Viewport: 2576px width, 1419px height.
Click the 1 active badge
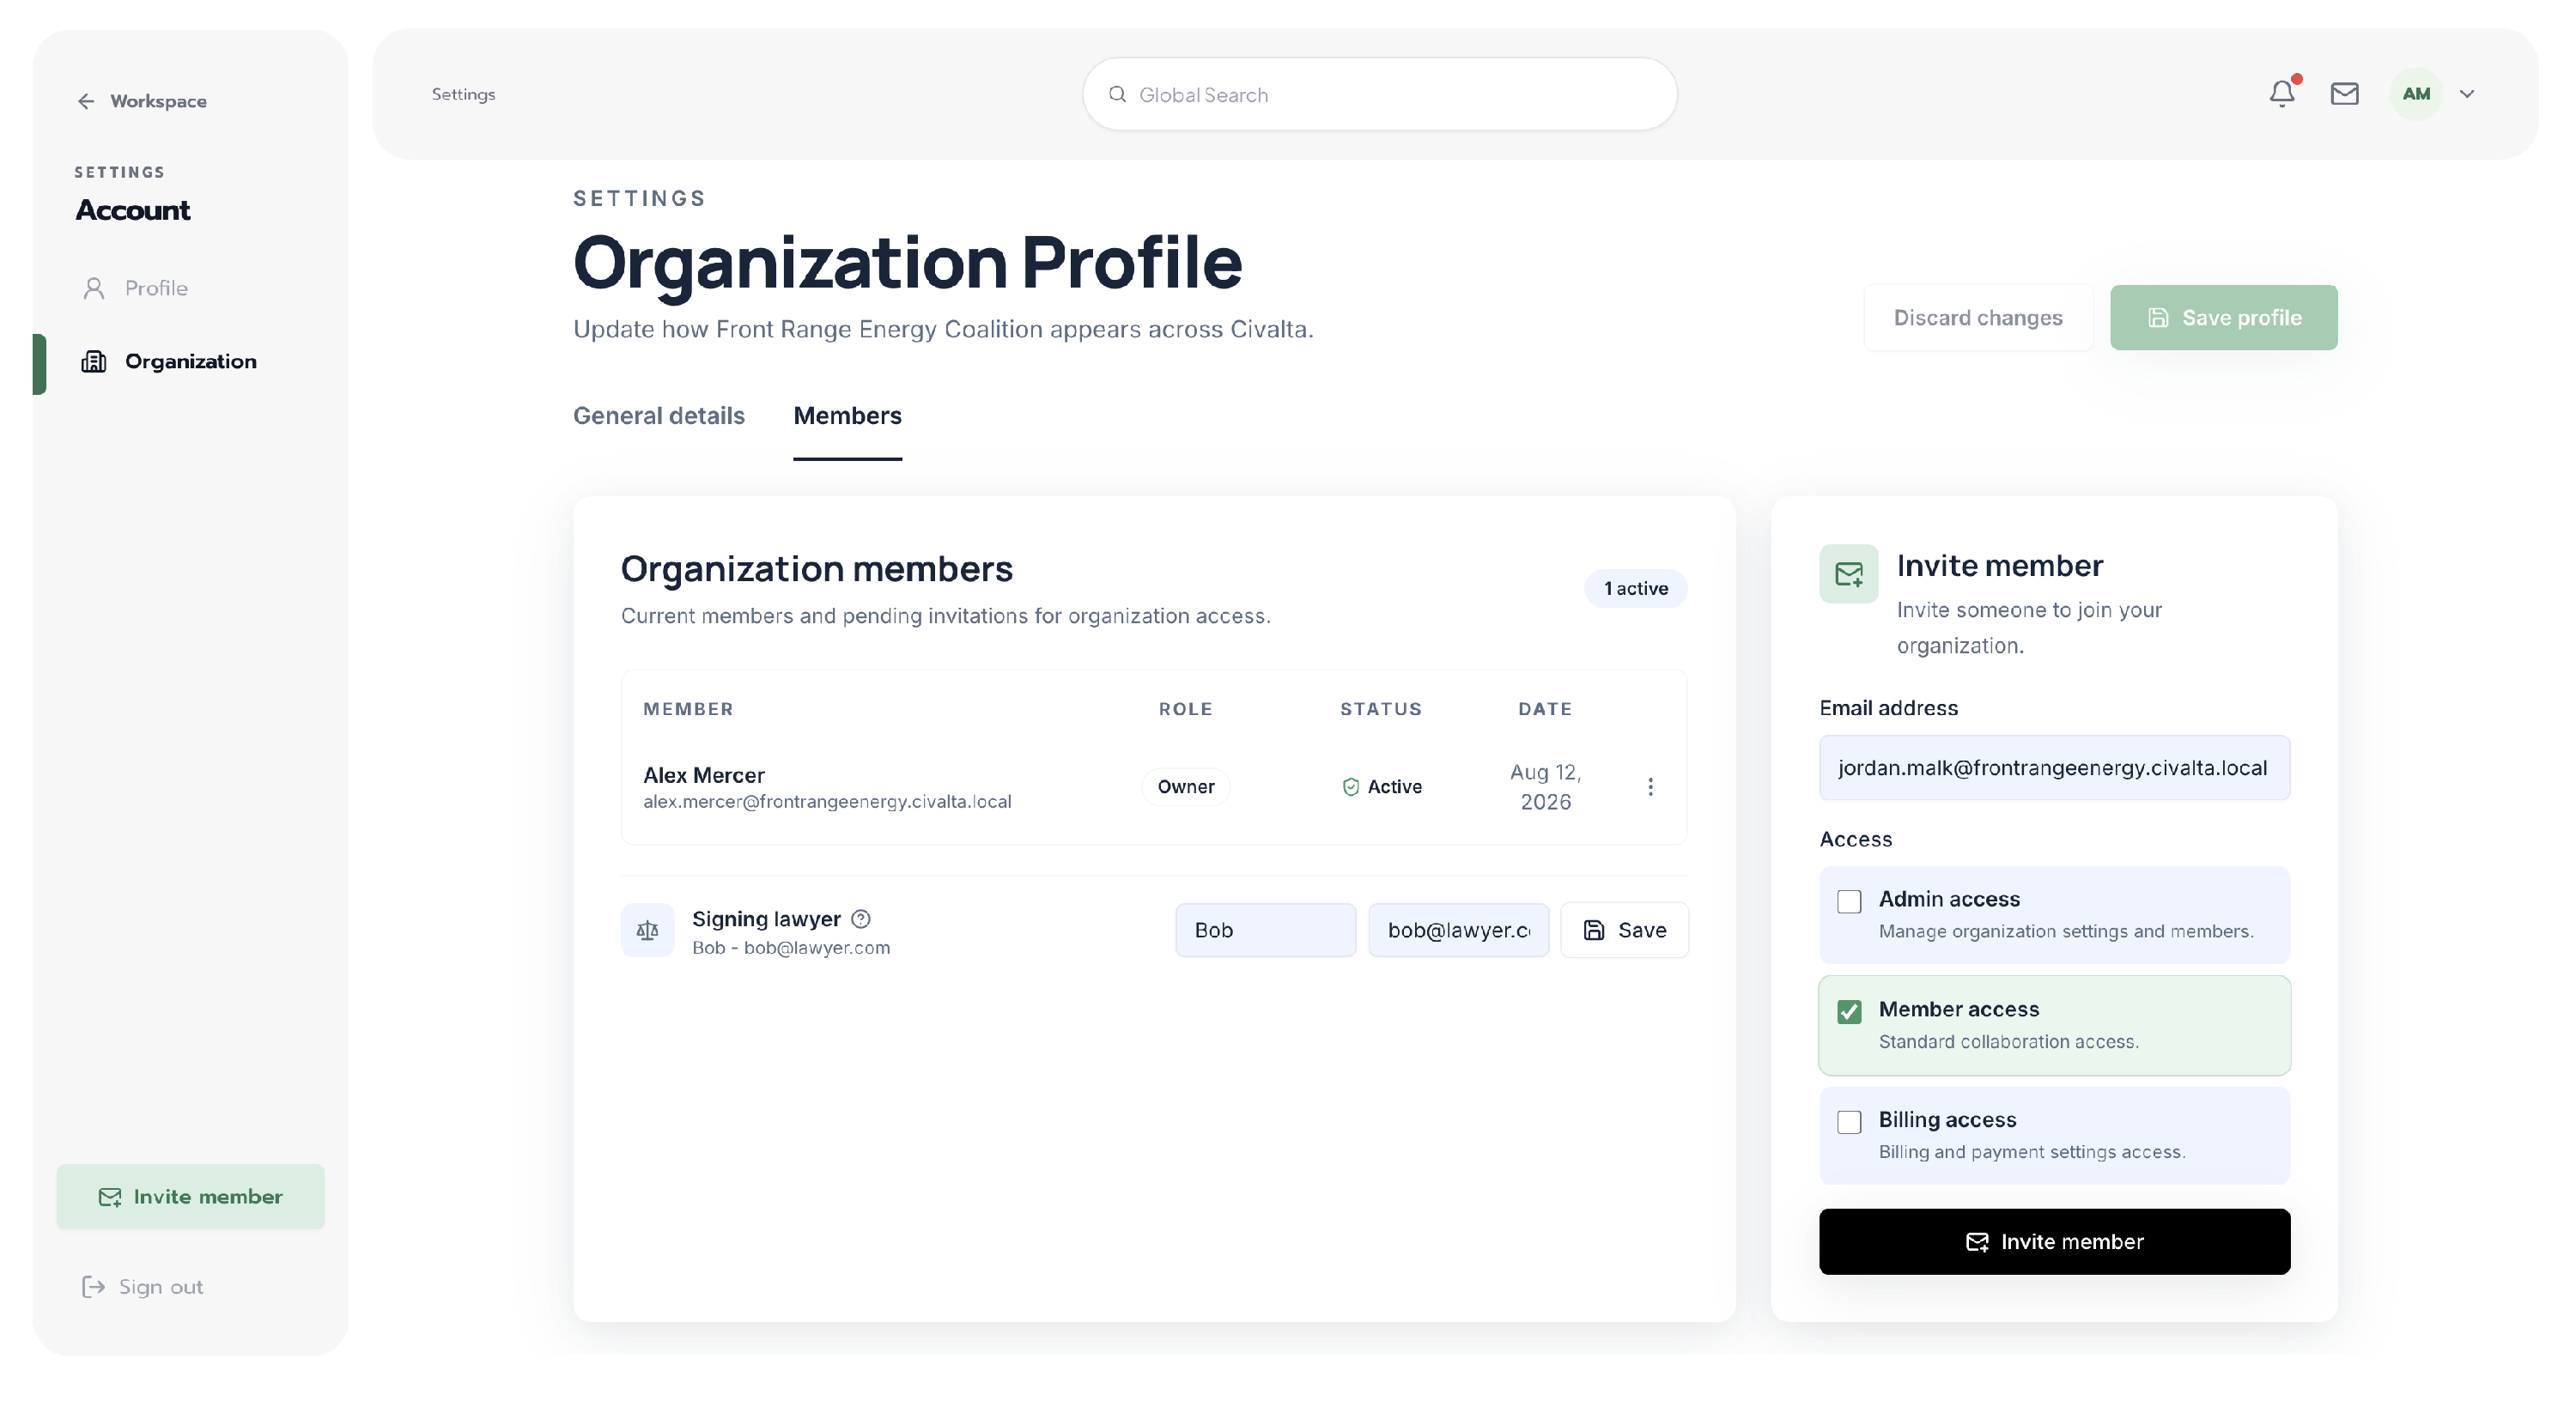[x=1635, y=588]
